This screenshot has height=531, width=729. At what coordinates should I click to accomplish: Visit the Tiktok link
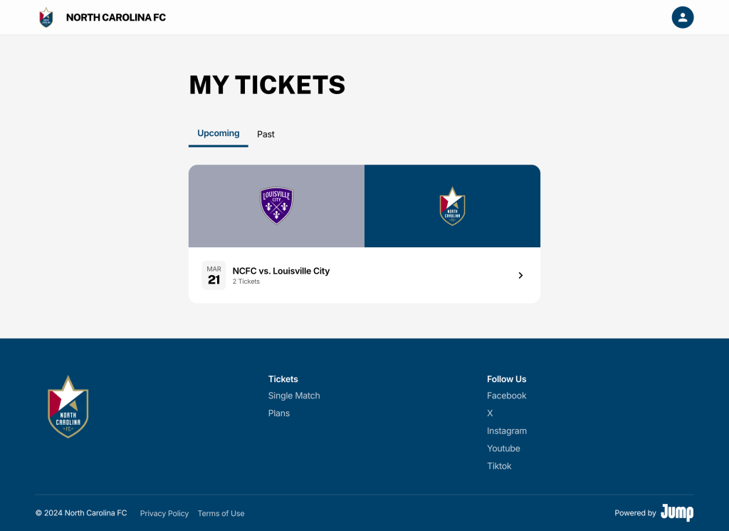pyautogui.click(x=499, y=466)
